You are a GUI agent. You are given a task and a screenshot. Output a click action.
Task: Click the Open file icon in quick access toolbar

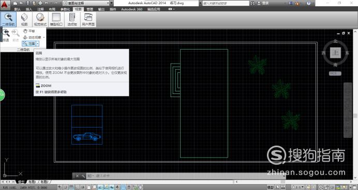pyautogui.click(x=21, y=3)
